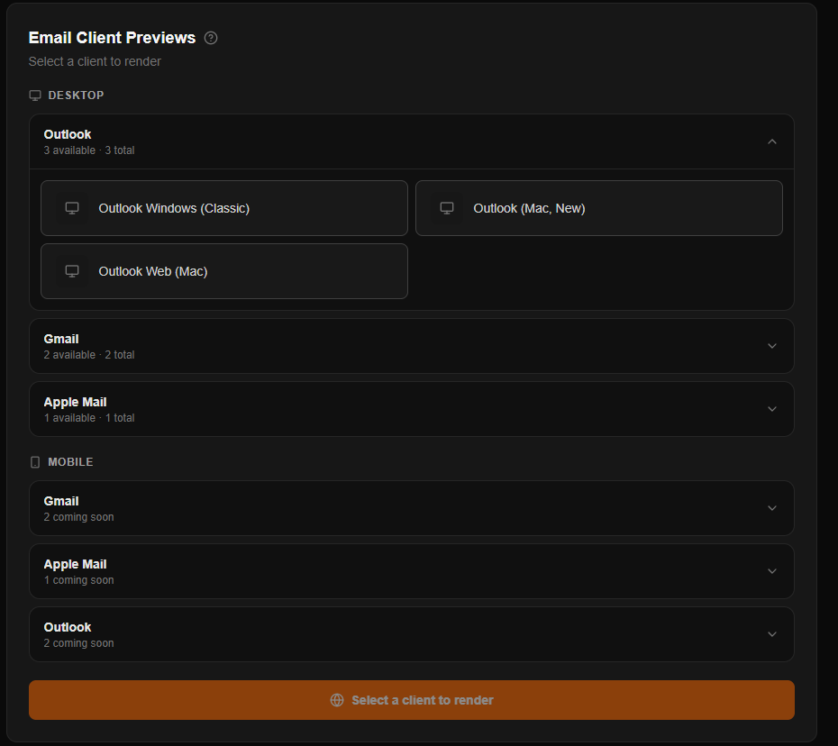Click the Select a client to render button
Screen dimensions: 838x746
tap(412, 700)
